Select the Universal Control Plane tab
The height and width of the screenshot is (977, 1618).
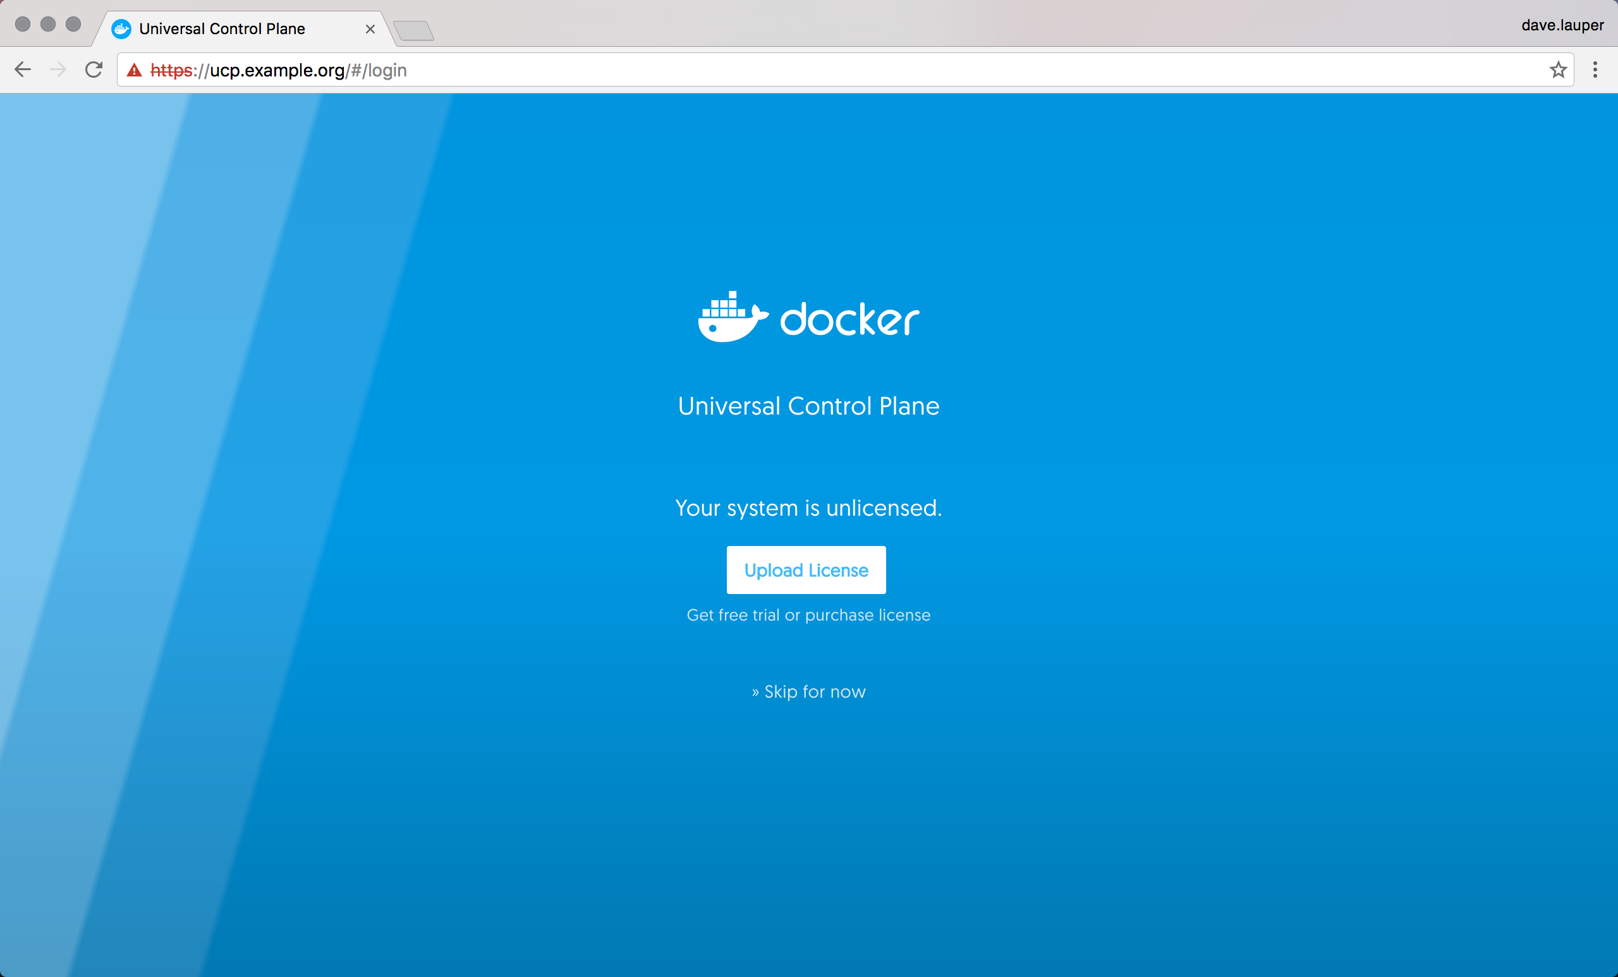[222, 29]
